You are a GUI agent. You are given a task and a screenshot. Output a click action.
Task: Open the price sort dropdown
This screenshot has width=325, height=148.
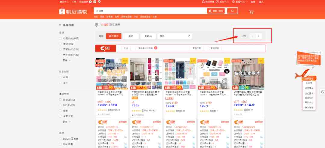click(x=175, y=36)
